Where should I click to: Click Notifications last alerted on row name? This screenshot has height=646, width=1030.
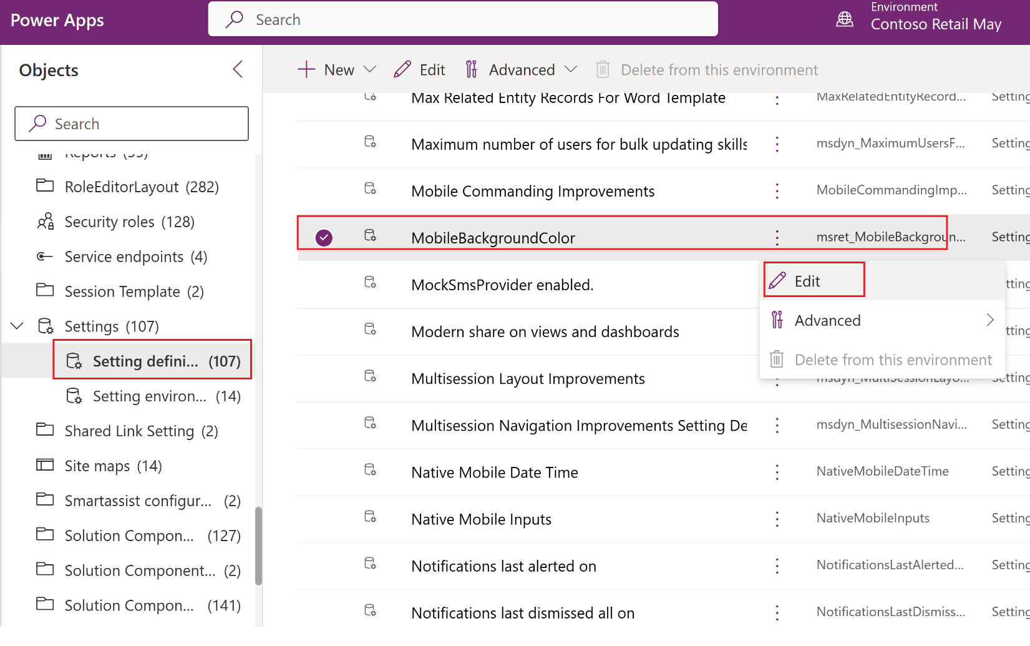(x=503, y=565)
